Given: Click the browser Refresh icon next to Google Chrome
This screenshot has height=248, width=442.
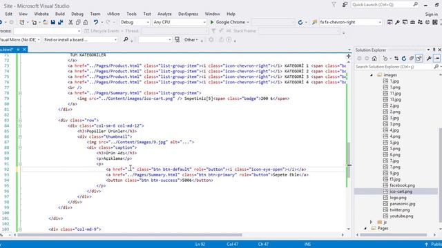Looking at the screenshot, I should pyautogui.click(x=300, y=22).
